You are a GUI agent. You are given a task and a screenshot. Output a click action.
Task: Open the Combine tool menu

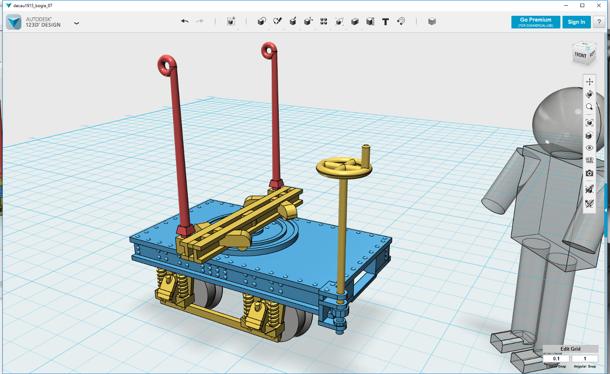click(355, 21)
